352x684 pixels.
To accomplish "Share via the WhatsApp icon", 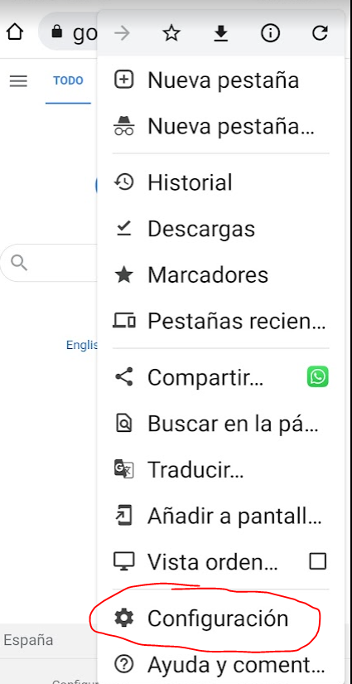I will 317,377.
